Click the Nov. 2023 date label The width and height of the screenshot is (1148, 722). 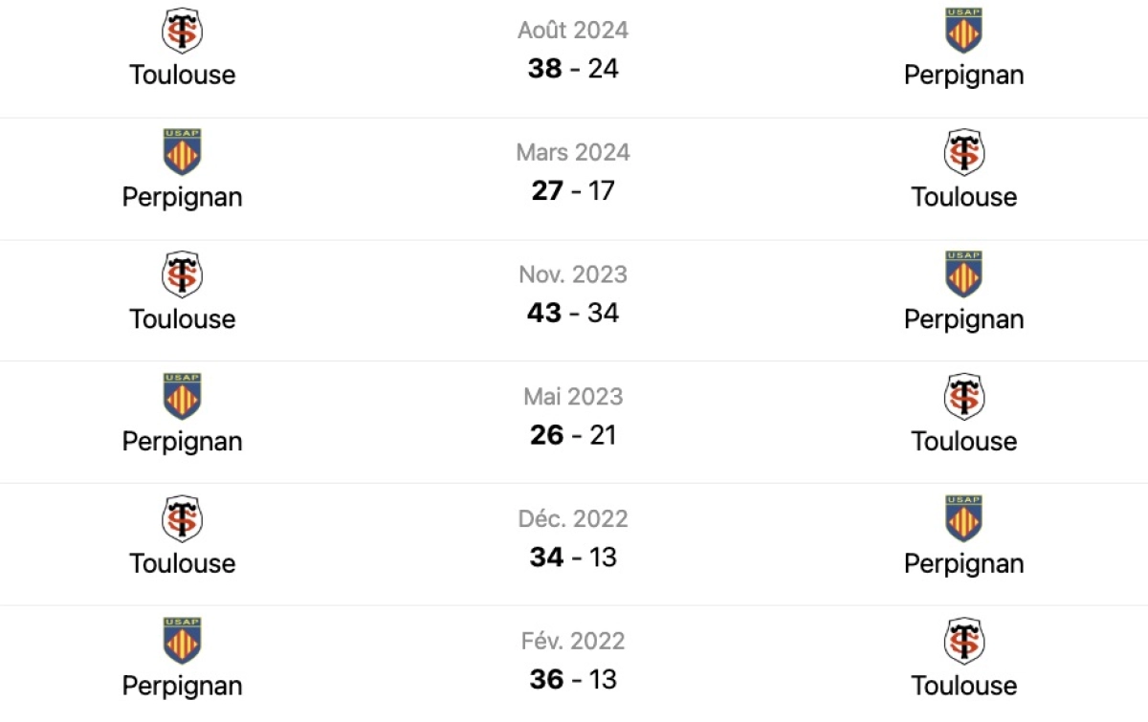pyautogui.click(x=573, y=274)
